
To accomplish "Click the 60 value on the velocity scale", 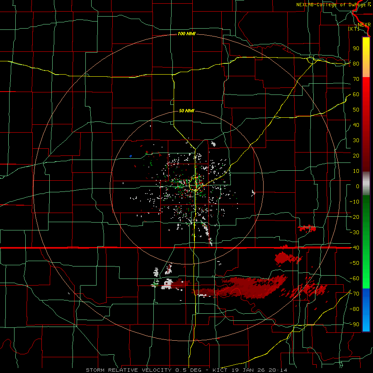I will (356, 94).
